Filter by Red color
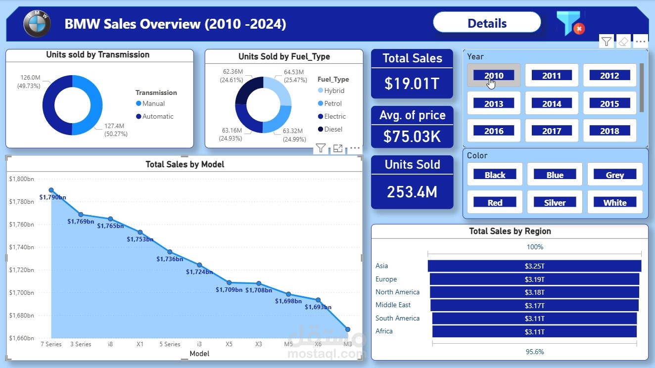 pyautogui.click(x=495, y=202)
